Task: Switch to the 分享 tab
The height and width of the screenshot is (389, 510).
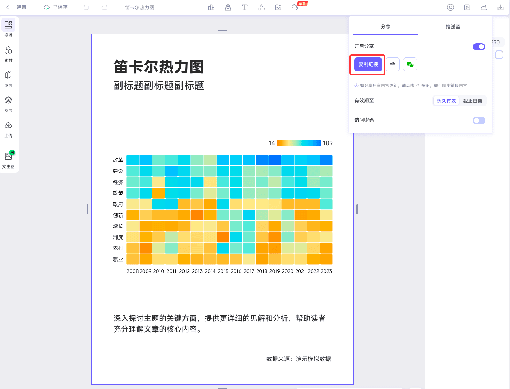Action: pos(385,27)
